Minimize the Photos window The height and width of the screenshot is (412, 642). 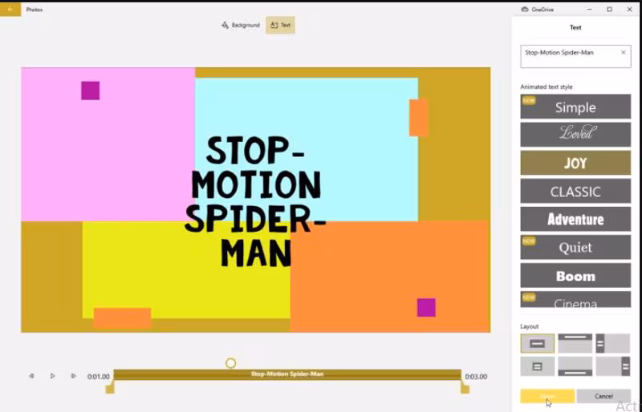pos(590,9)
